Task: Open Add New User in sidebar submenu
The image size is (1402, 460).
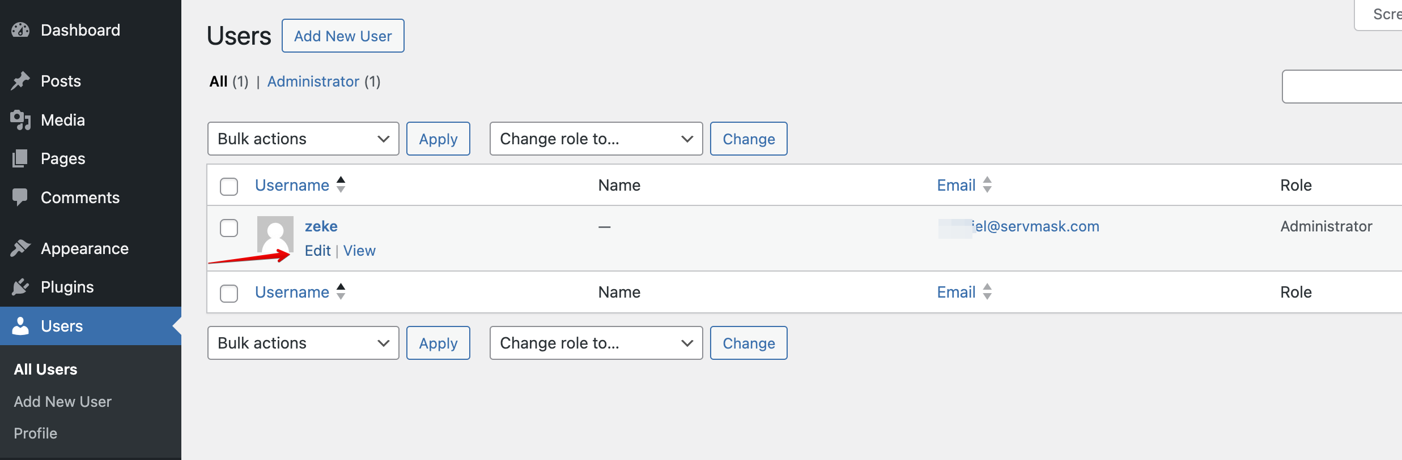Action: [62, 402]
